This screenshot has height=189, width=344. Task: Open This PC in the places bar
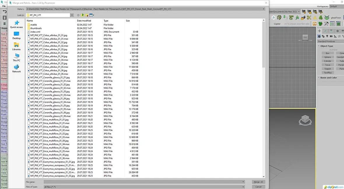point(16,57)
